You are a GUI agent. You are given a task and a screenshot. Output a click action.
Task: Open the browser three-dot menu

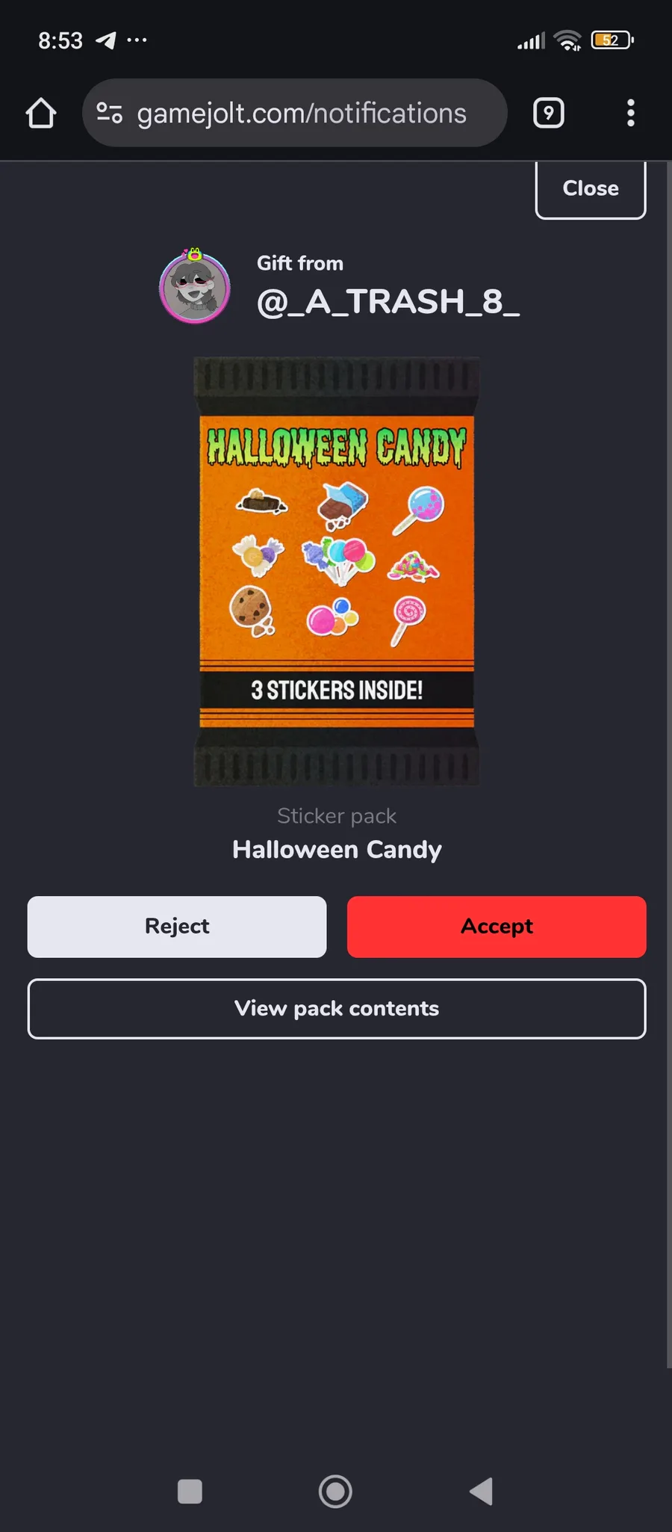pos(631,113)
